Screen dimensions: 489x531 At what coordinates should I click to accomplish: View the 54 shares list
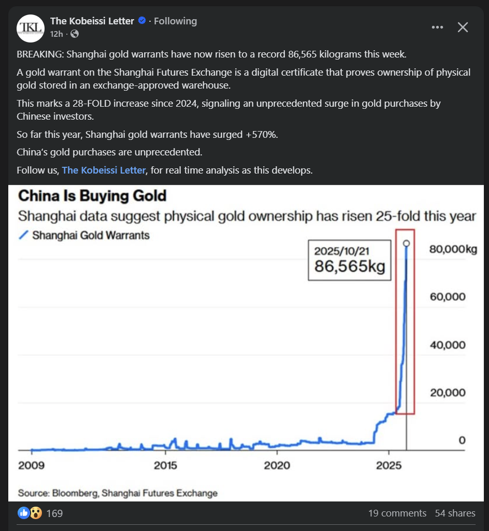point(455,513)
